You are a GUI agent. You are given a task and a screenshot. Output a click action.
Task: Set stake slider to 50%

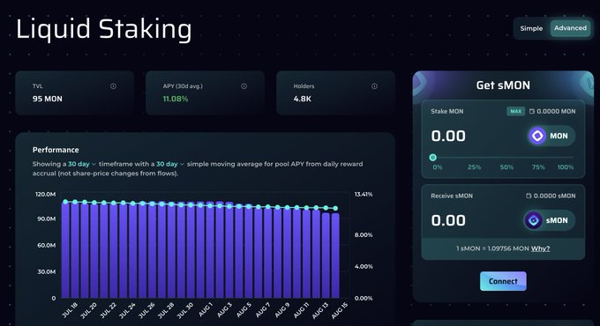tap(506, 167)
